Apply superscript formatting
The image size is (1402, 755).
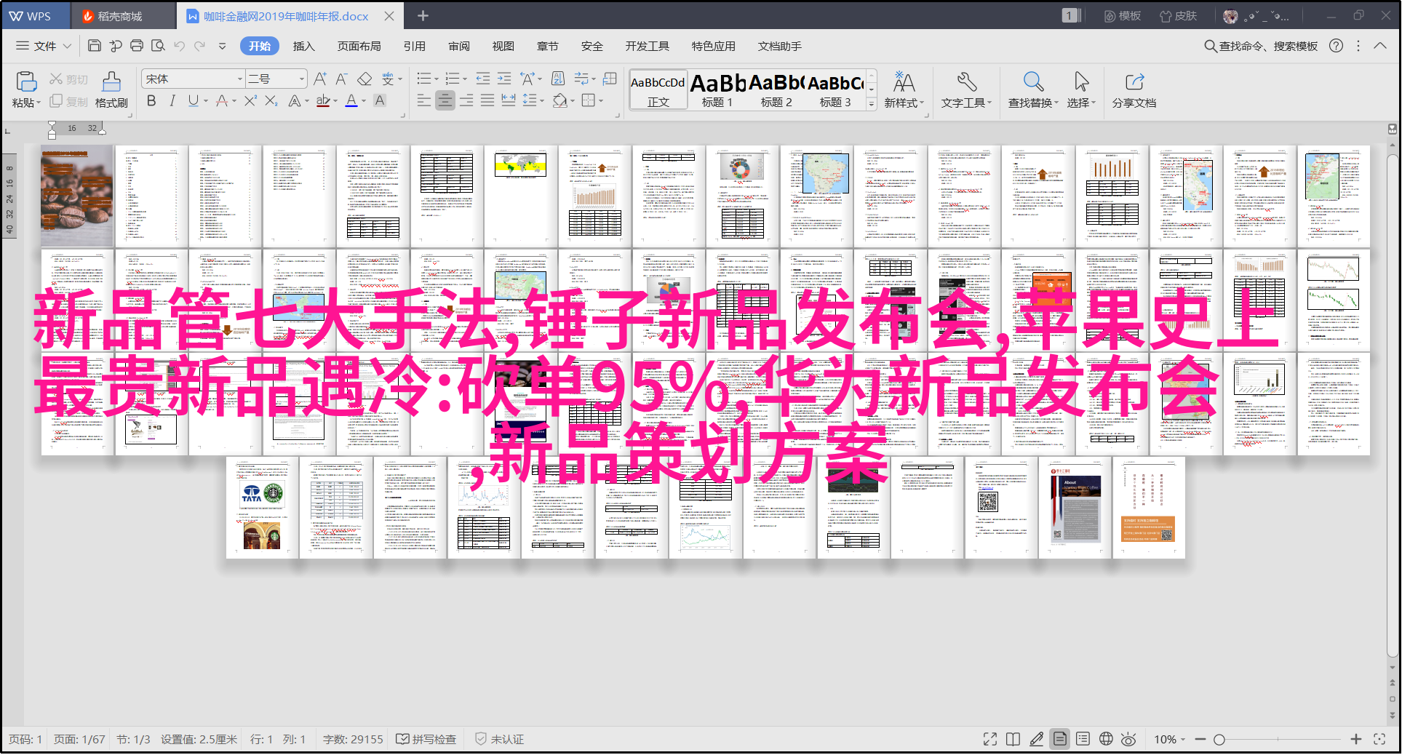(x=250, y=101)
